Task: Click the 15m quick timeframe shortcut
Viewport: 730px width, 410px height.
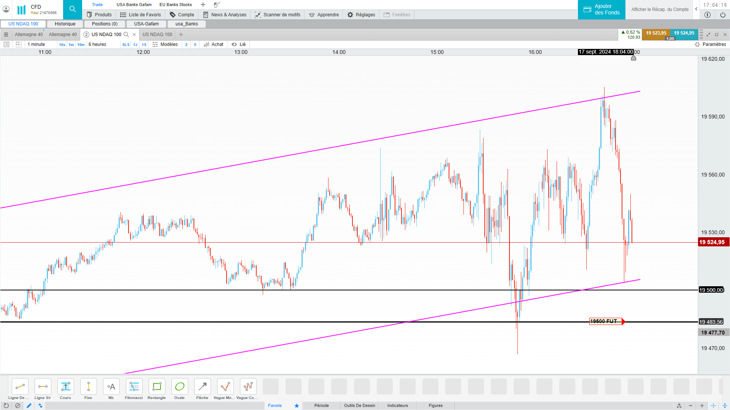Action: click(x=81, y=45)
